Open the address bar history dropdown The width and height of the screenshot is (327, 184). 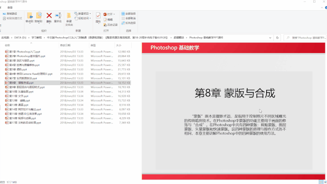click(270, 38)
